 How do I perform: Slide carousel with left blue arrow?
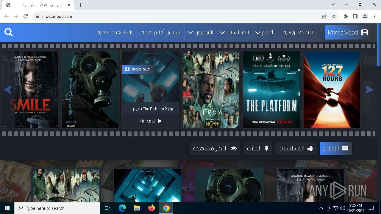(7, 90)
